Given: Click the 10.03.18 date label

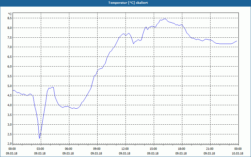Looking at the screenshot, I should point(238,154).
